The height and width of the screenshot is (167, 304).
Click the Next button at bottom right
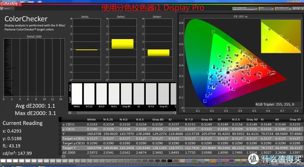click(x=294, y=164)
